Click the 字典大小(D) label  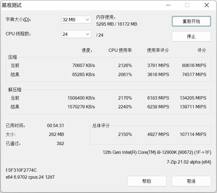tap(18, 19)
